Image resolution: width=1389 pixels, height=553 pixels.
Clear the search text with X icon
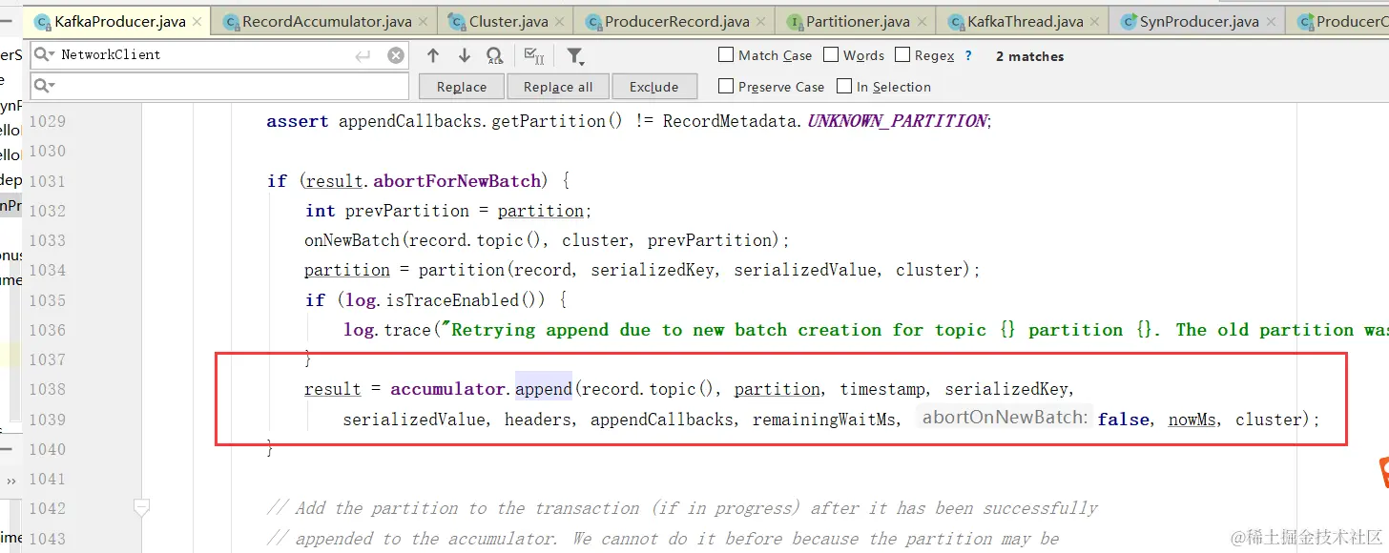(x=396, y=56)
